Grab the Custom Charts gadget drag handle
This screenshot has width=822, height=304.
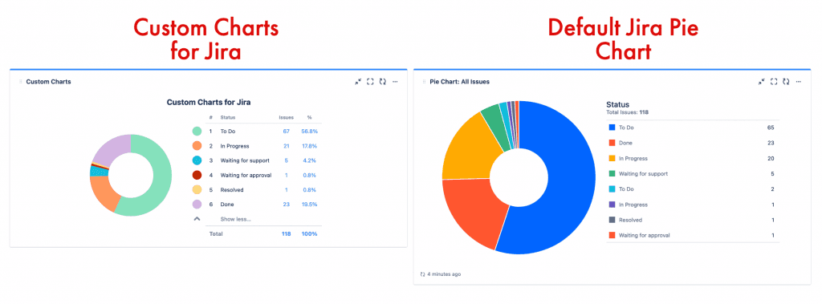[21, 82]
